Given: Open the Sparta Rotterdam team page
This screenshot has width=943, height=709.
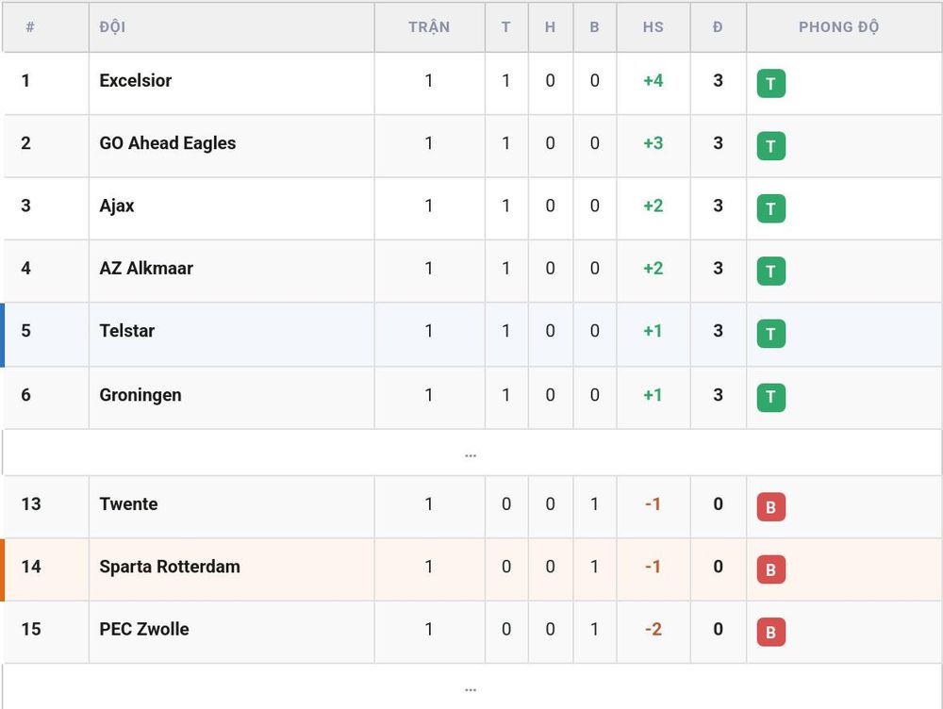Looking at the screenshot, I should click(x=170, y=567).
